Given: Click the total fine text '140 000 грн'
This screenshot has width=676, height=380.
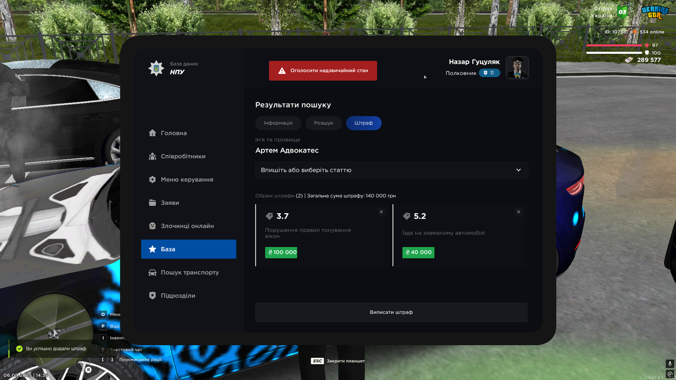Looking at the screenshot, I should tap(381, 196).
